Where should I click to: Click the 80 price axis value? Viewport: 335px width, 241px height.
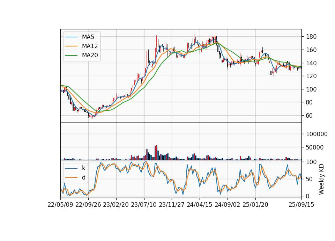310,102
